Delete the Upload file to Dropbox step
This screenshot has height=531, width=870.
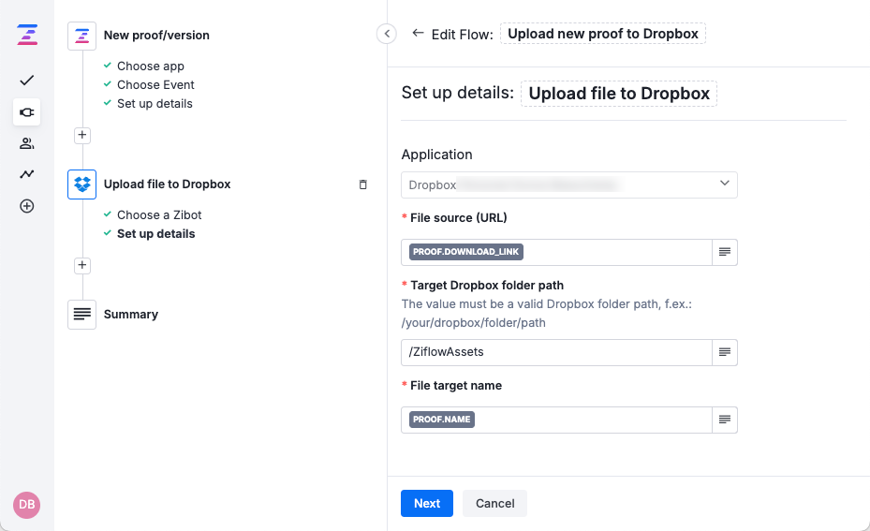click(x=362, y=184)
